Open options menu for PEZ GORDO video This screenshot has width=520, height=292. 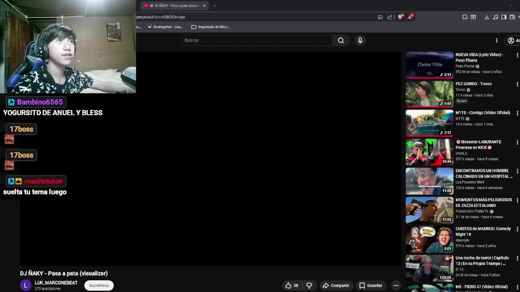coord(517,84)
